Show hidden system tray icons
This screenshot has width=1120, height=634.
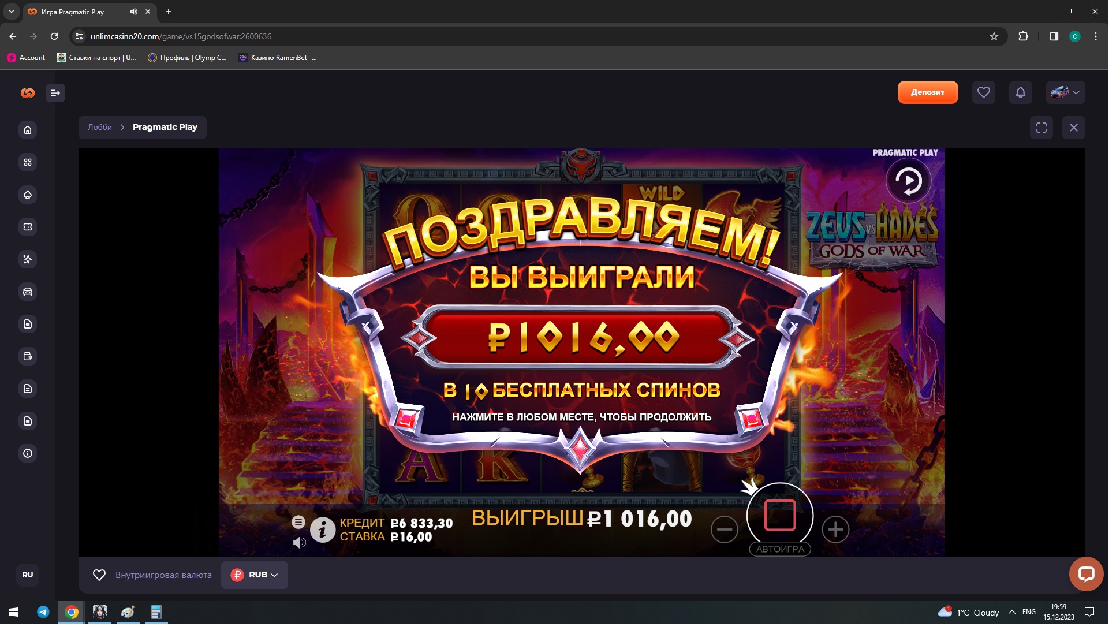tap(1011, 612)
